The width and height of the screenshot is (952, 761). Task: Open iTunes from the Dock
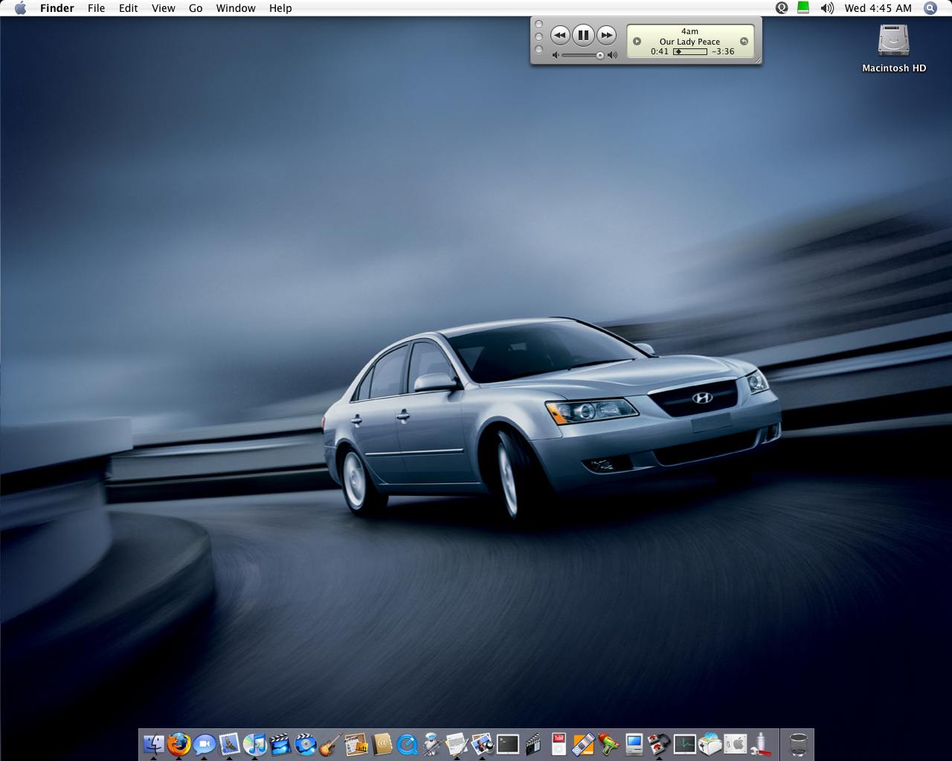pyautogui.click(x=255, y=744)
